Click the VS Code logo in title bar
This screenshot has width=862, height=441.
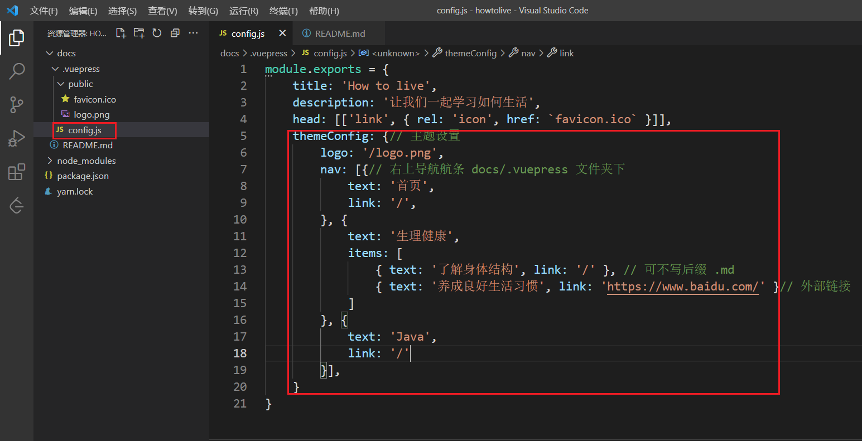click(x=12, y=10)
